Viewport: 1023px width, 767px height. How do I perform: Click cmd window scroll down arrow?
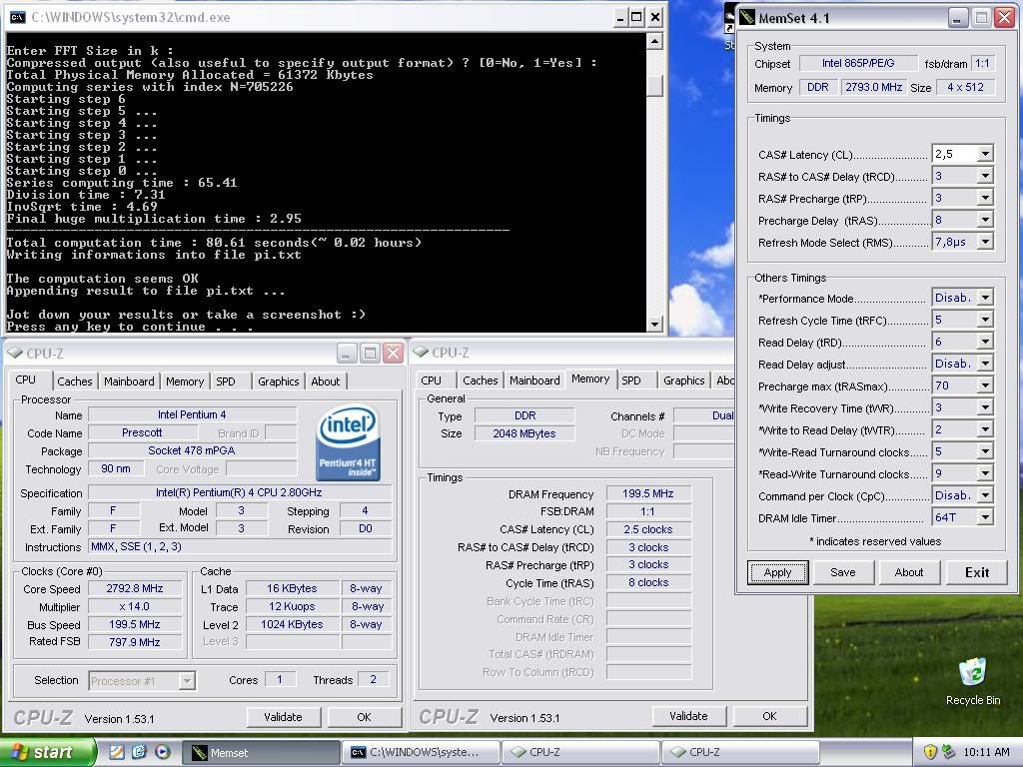point(654,324)
